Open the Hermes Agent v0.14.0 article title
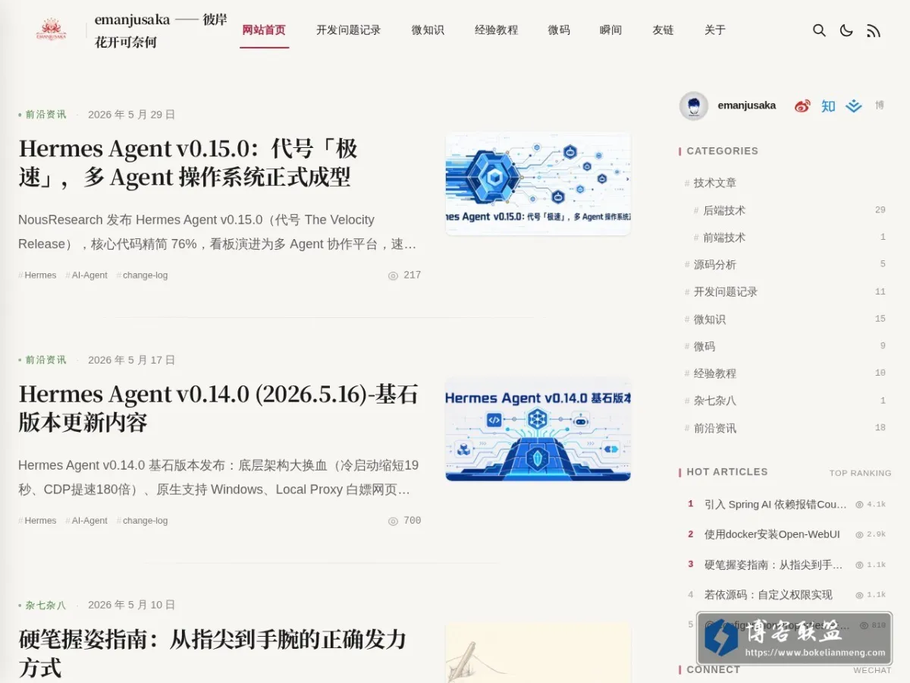This screenshot has width=910, height=683. click(x=218, y=408)
